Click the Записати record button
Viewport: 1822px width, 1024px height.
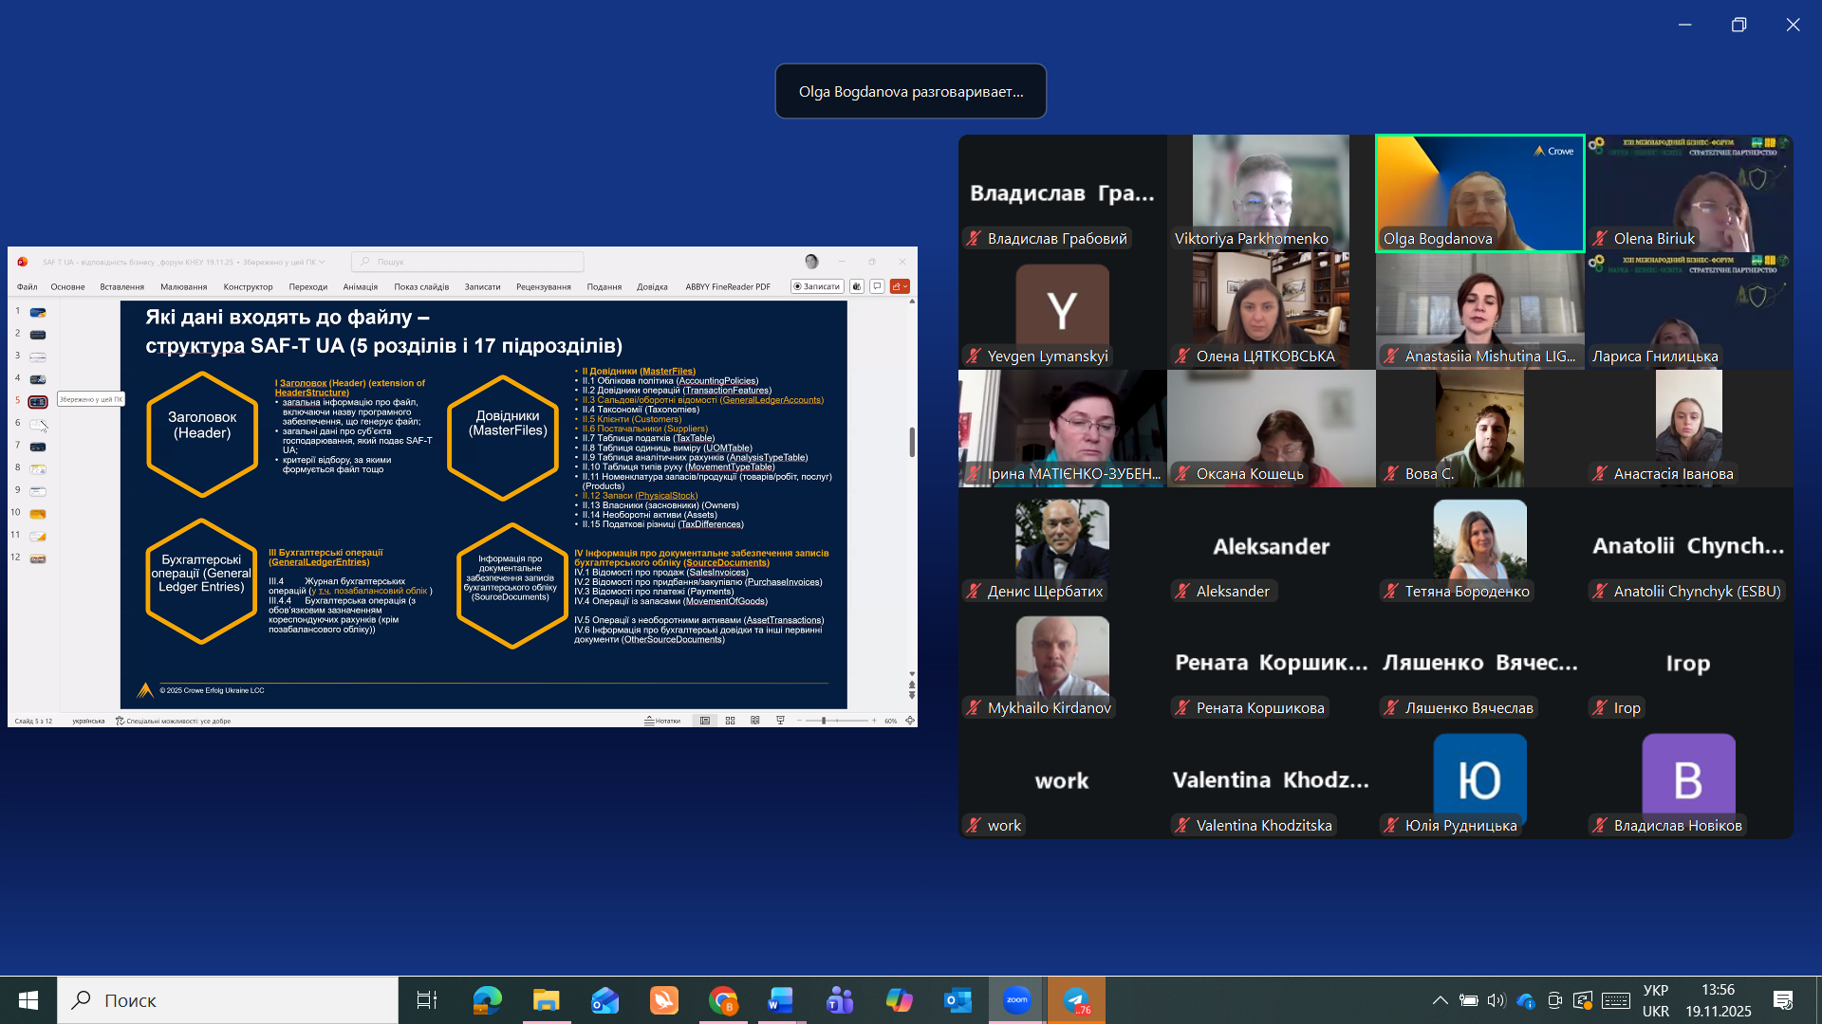817,286
